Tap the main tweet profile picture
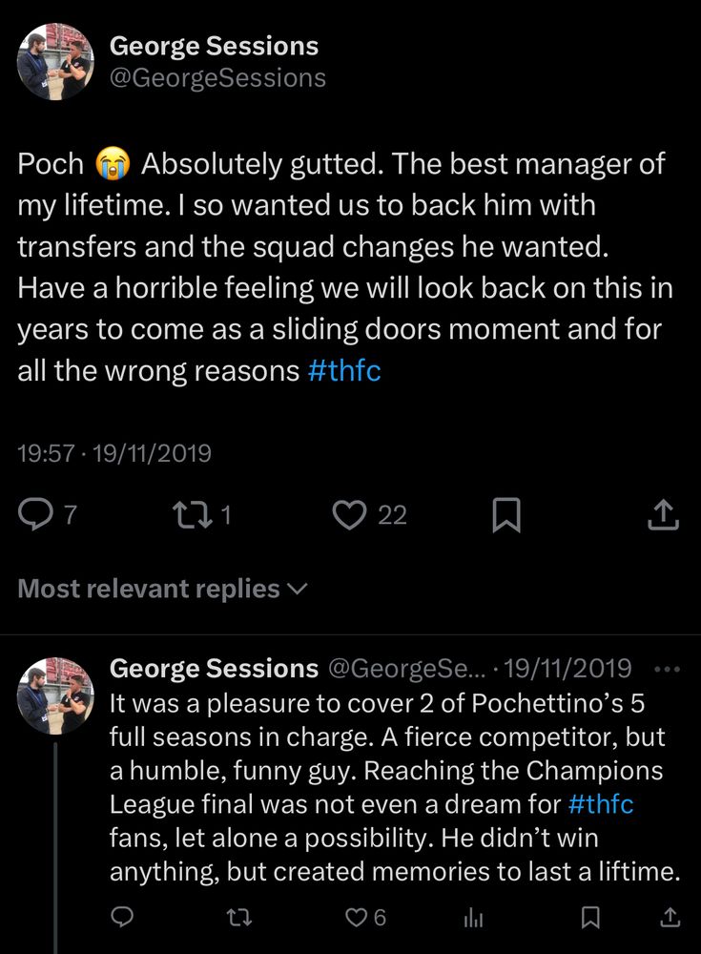This screenshot has width=701, height=954. pyautogui.click(x=55, y=61)
